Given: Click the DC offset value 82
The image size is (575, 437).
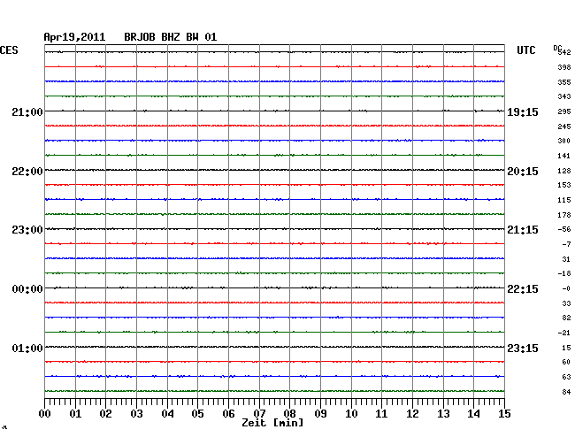Looking at the screenshot, I should [x=566, y=318].
